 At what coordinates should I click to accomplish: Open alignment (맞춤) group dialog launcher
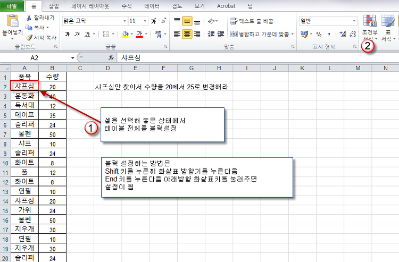pyautogui.click(x=293, y=47)
